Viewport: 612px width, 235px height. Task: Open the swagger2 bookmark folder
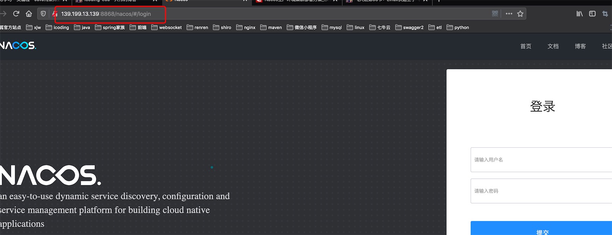409,28
